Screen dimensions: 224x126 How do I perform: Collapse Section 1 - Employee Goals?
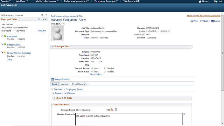coord(52,89)
